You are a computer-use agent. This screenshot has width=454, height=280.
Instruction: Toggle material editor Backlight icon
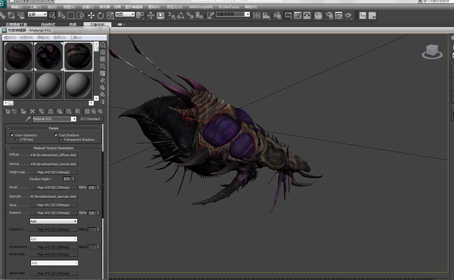[x=103, y=52]
